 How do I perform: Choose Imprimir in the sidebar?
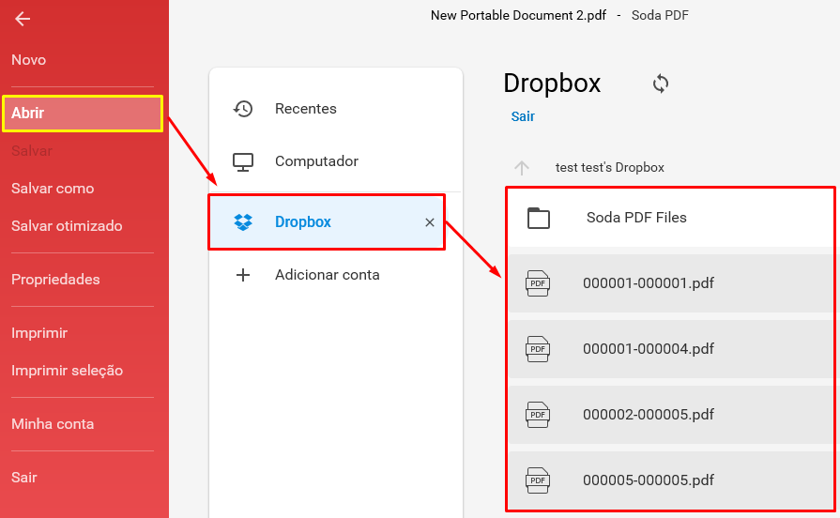(x=39, y=332)
